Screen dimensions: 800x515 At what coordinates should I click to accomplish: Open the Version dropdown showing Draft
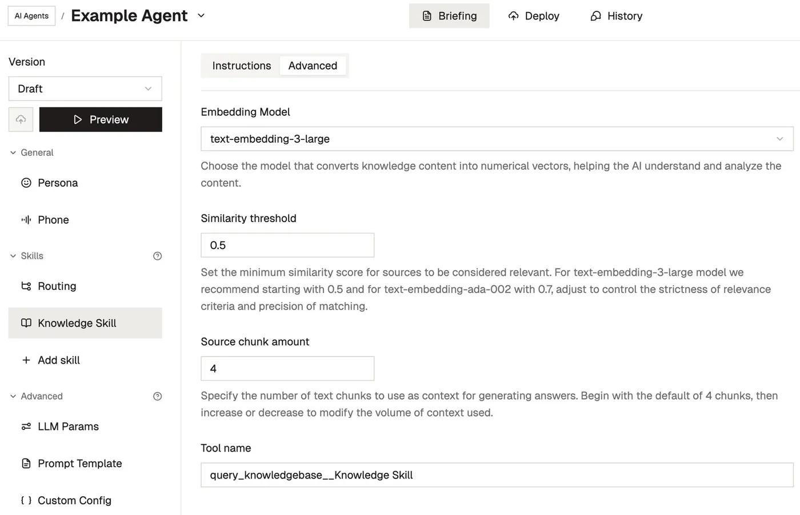(x=85, y=88)
